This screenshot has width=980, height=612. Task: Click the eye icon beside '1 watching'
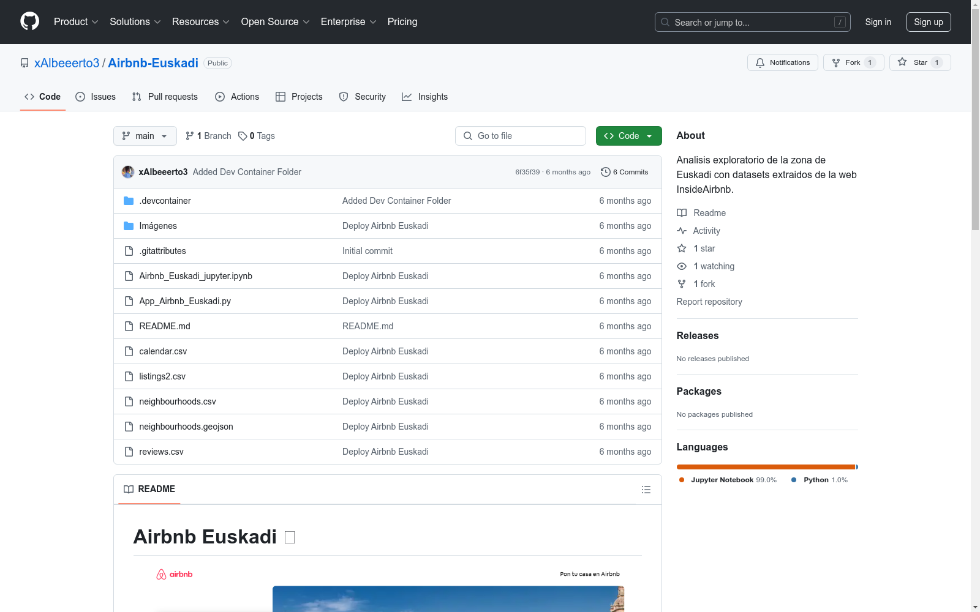[x=682, y=266]
